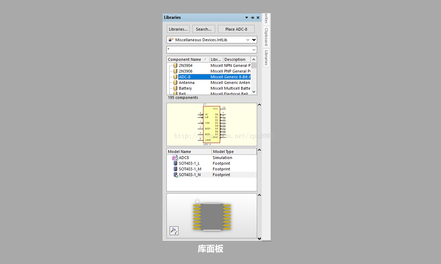Click the ADC-8 schematic symbol preview
Screen dimensions: 441x264
point(212,125)
